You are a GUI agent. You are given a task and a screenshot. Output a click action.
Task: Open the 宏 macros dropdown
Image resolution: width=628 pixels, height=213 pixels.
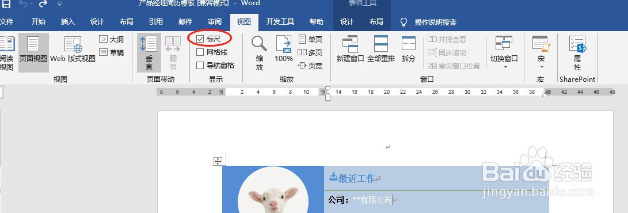[541, 52]
